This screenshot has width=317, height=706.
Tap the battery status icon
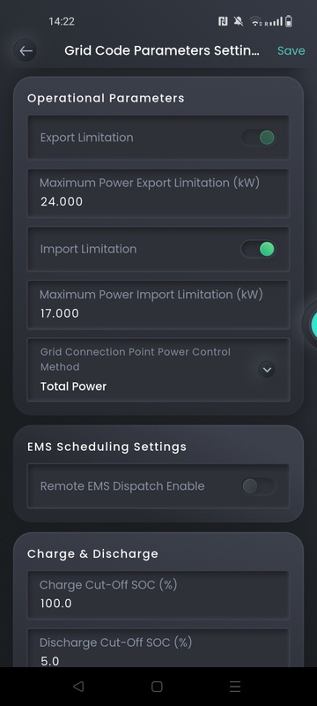[x=288, y=21]
